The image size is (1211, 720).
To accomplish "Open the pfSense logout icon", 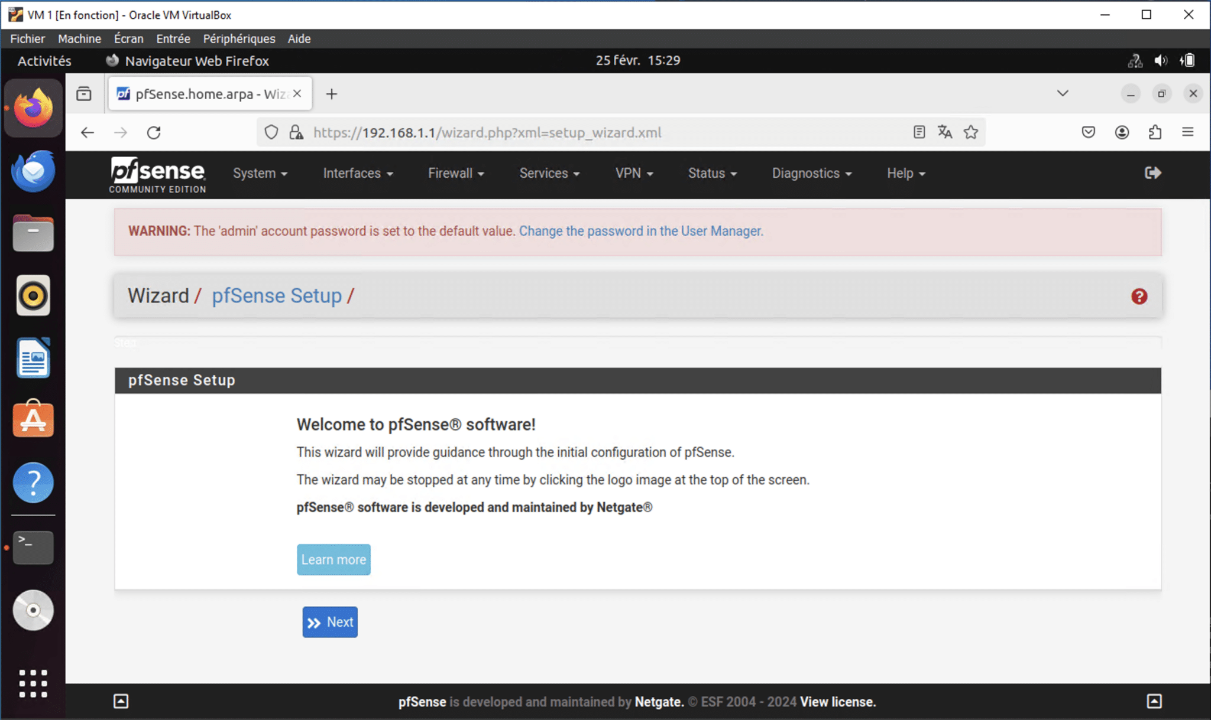I will click(x=1152, y=173).
